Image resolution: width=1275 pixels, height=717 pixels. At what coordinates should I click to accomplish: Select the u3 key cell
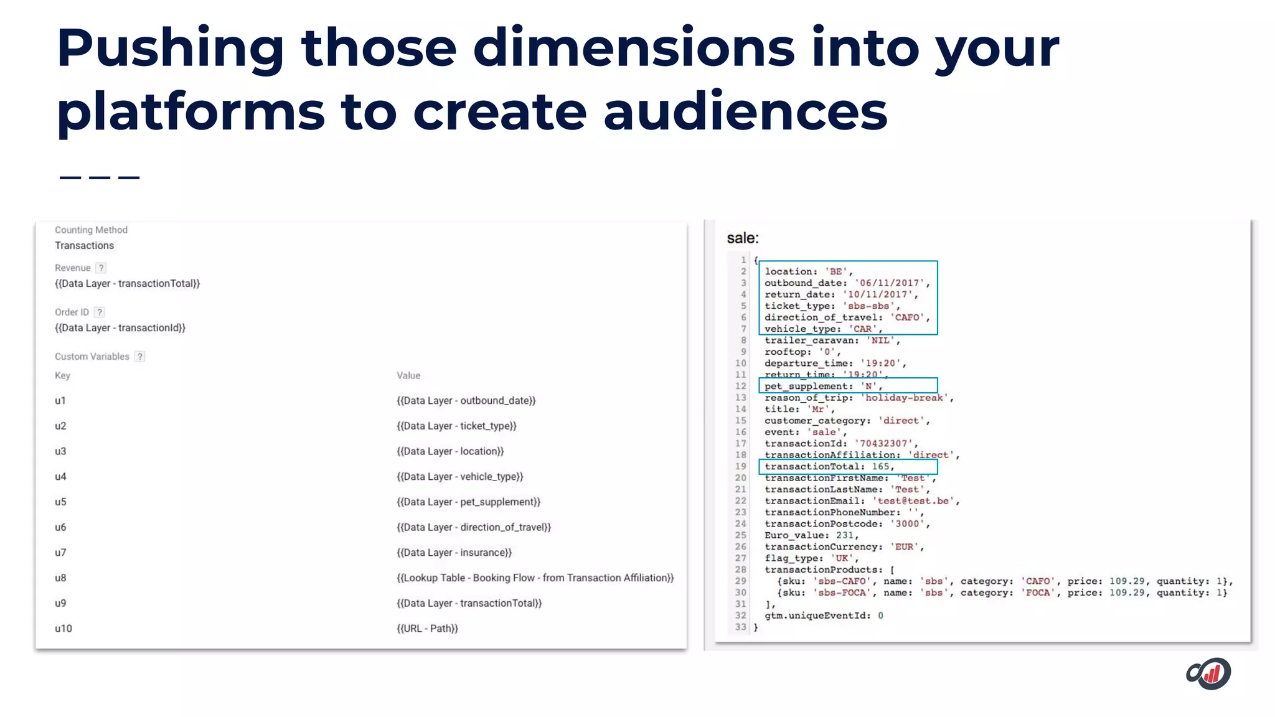pos(60,452)
